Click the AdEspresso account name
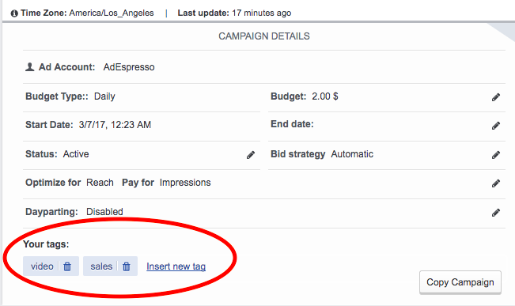This screenshot has height=306, width=515. pos(129,67)
